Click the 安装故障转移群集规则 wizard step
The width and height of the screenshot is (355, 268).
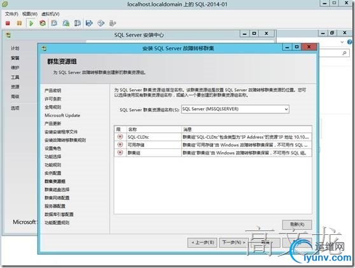(x=65, y=140)
